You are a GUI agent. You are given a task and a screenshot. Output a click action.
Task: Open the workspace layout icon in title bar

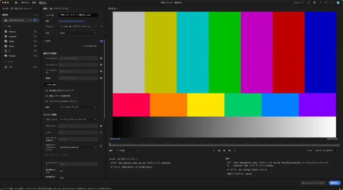303,3
